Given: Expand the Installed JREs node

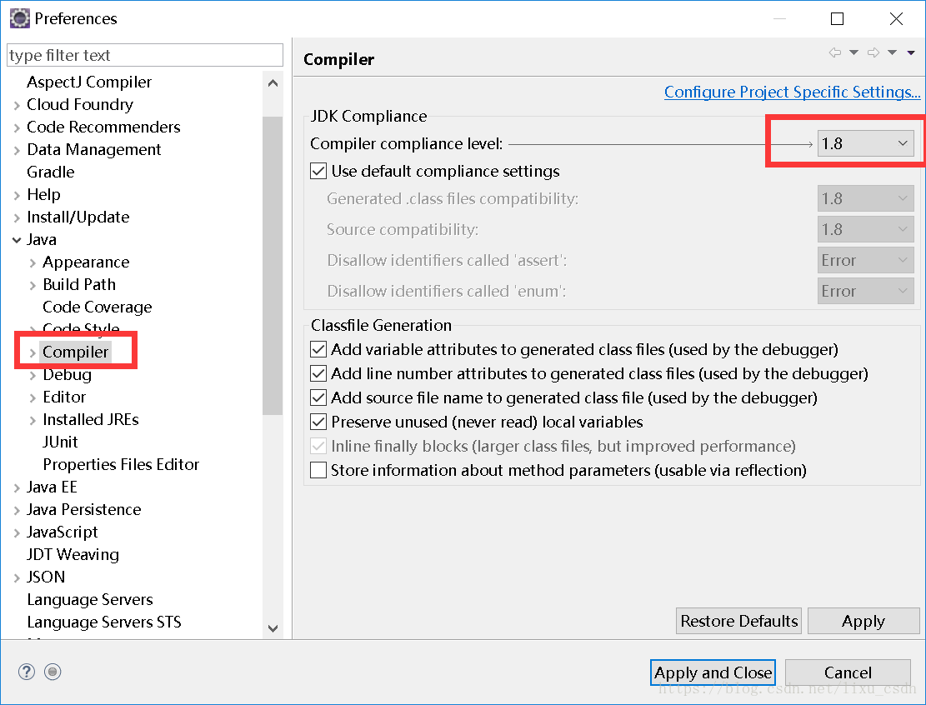Looking at the screenshot, I should click(33, 420).
